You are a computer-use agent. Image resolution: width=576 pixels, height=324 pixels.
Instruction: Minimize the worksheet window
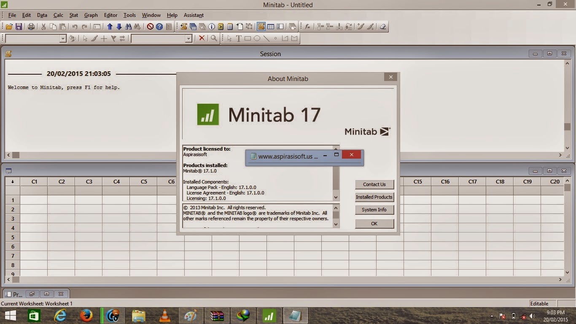pos(536,171)
